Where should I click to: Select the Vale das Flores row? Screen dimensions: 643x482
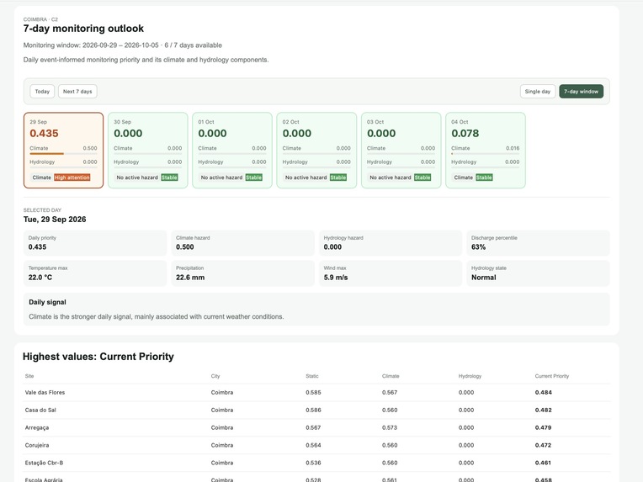pyautogui.click(x=316, y=393)
